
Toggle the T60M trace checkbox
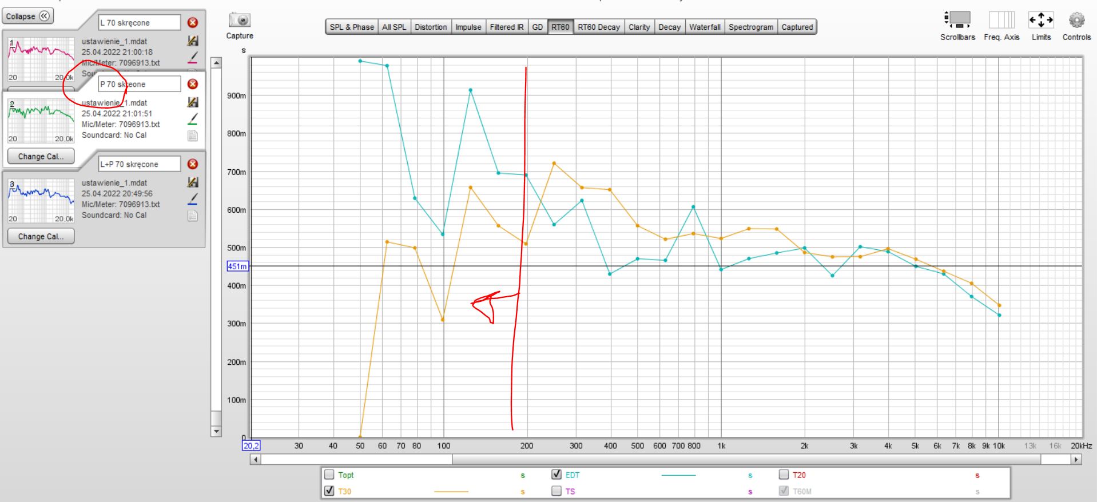point(784,491)
